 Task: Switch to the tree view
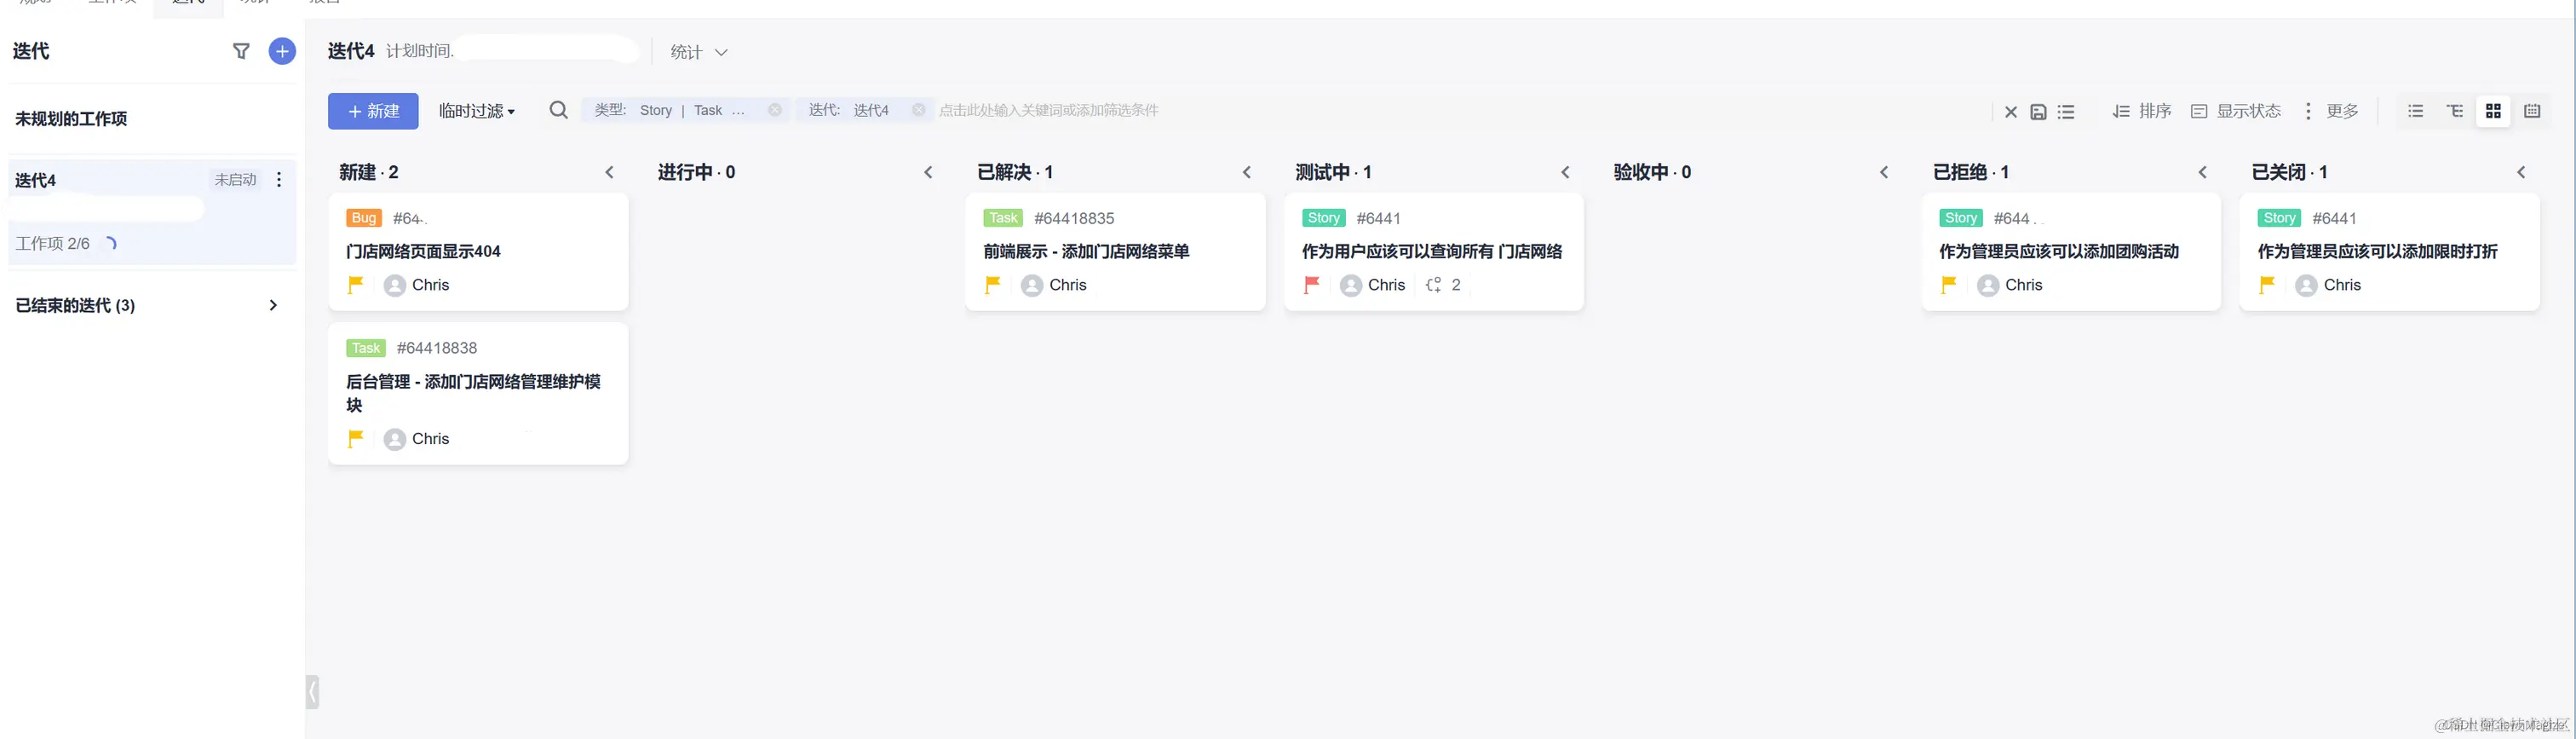pyautogui.click(x=2454, y=111)
